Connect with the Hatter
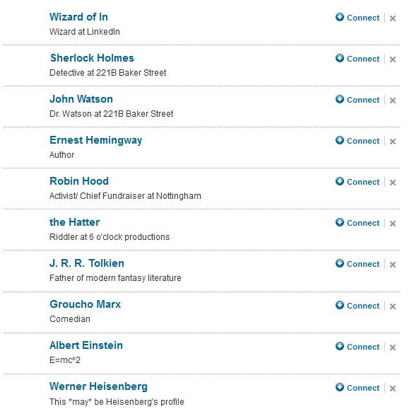414x414 pixels. (x=363, y=223)
